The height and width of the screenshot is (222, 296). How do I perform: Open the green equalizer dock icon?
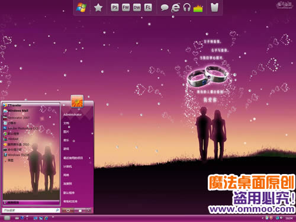coord(198,8)
